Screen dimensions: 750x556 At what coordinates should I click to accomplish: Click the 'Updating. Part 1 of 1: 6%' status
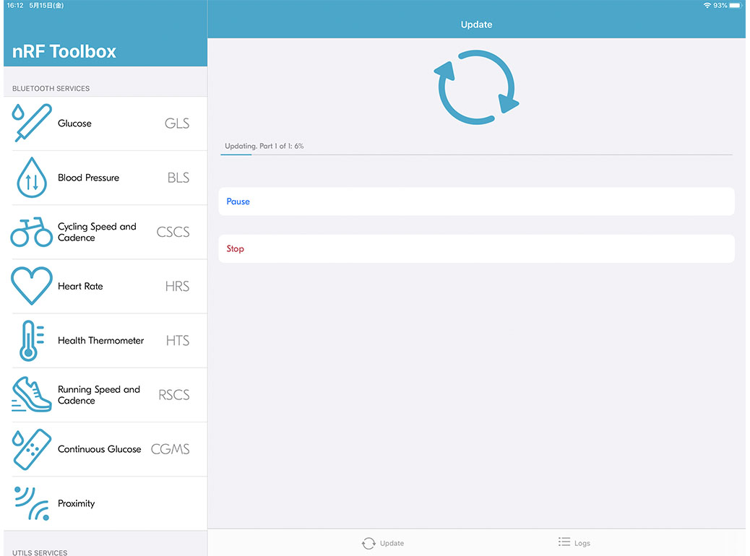(x=264, y=146)
